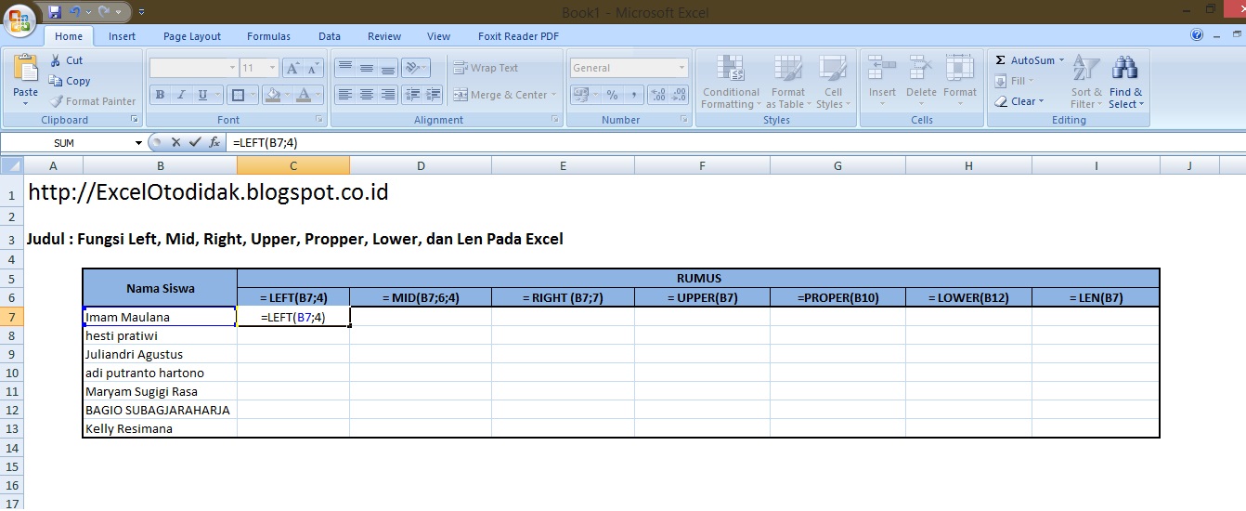Toggle Wrap Text
Screen dimensions: 1246x511
click(486, 68)
